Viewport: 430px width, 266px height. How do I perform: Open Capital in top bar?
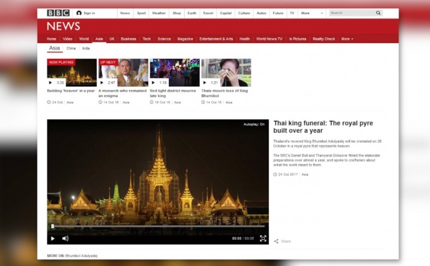pos(226,13)
